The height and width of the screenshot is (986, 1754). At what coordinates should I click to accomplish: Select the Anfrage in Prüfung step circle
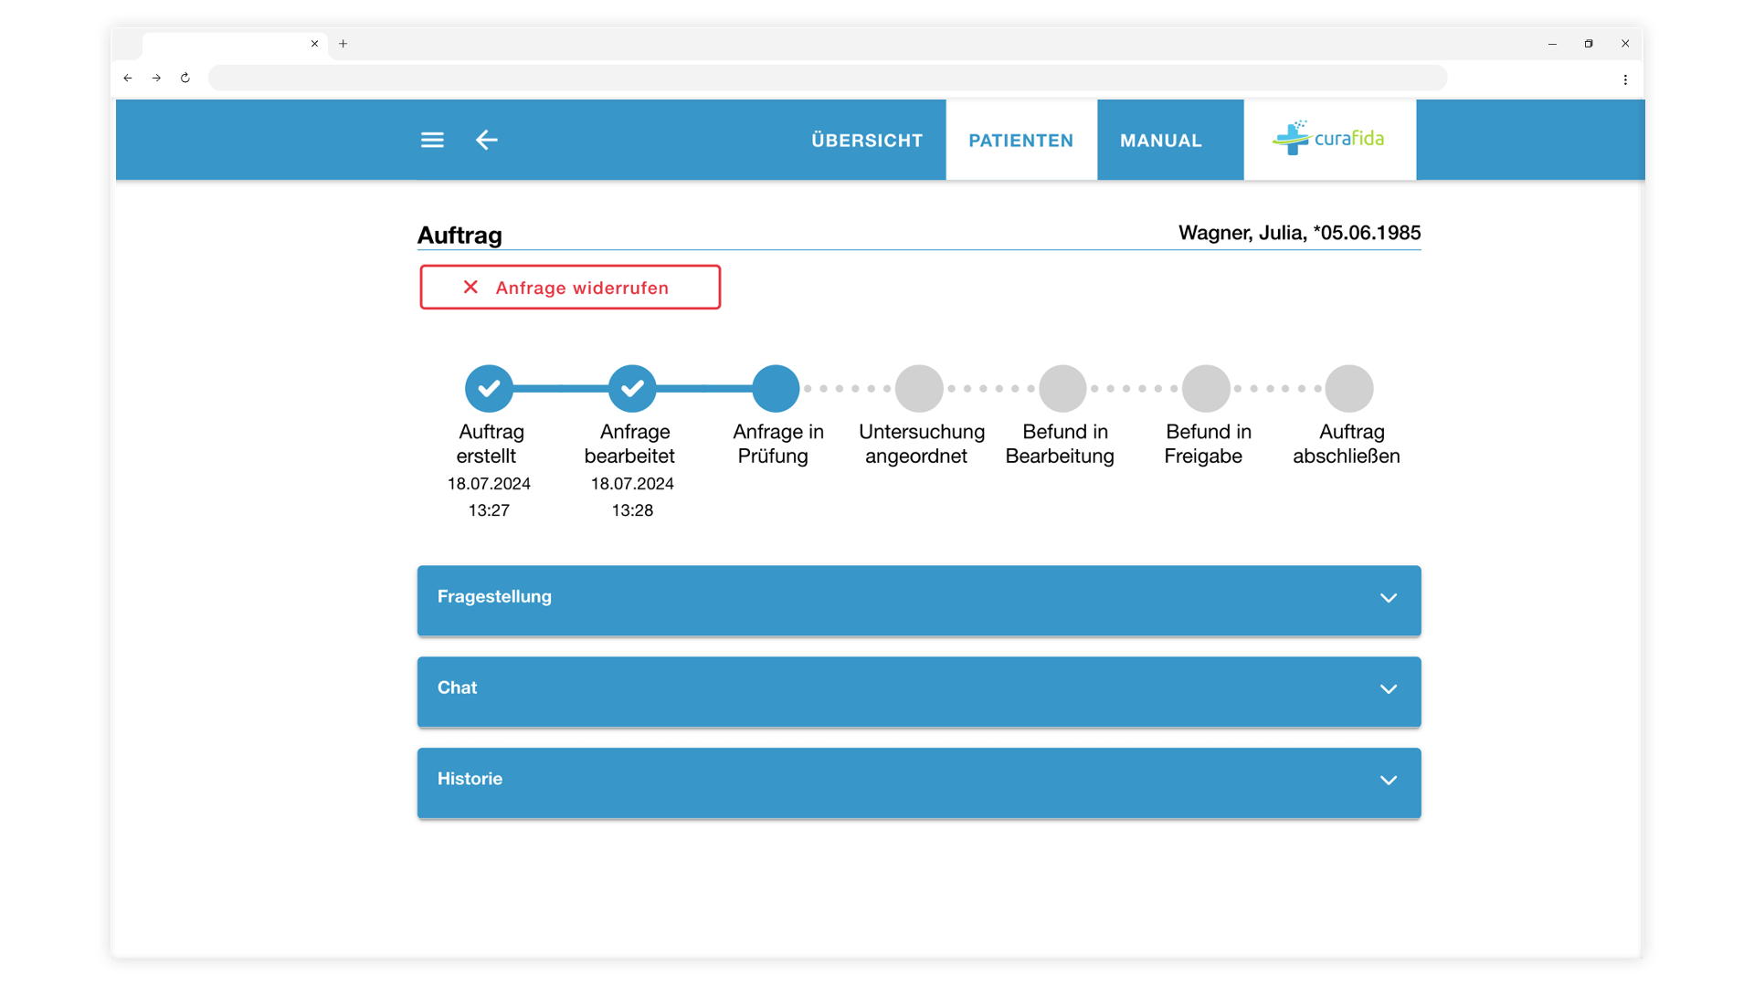pos(776,389)
